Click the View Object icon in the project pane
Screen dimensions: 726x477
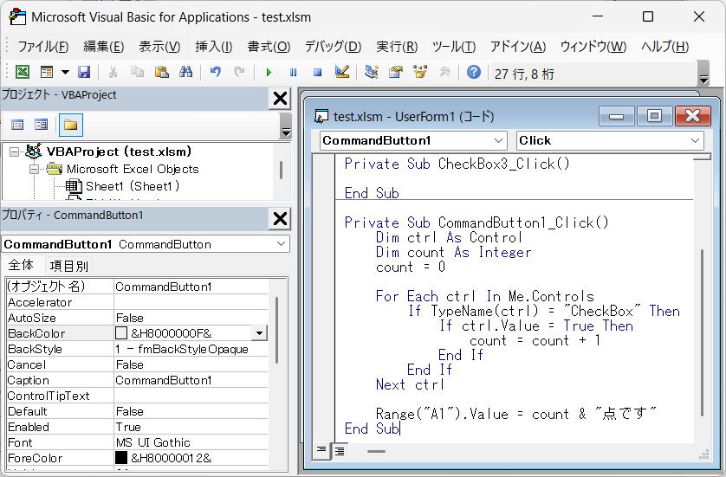coord(42,125)
